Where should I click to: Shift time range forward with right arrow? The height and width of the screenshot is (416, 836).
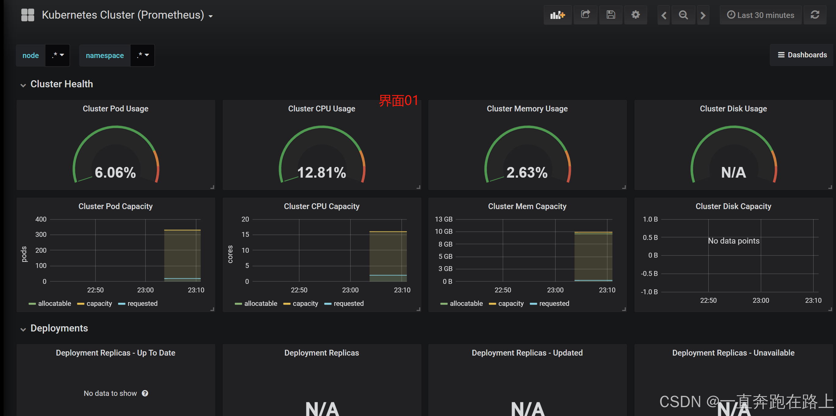point(703,15)
